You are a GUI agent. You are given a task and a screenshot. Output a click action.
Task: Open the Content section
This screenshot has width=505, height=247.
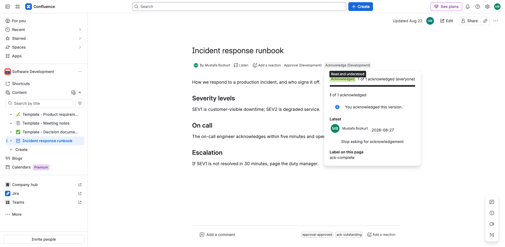pyautogui.click(x=19, y=92)
